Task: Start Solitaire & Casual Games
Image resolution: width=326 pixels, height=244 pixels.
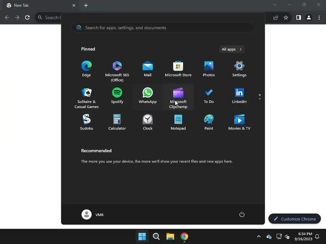Action: pos(87,98)
